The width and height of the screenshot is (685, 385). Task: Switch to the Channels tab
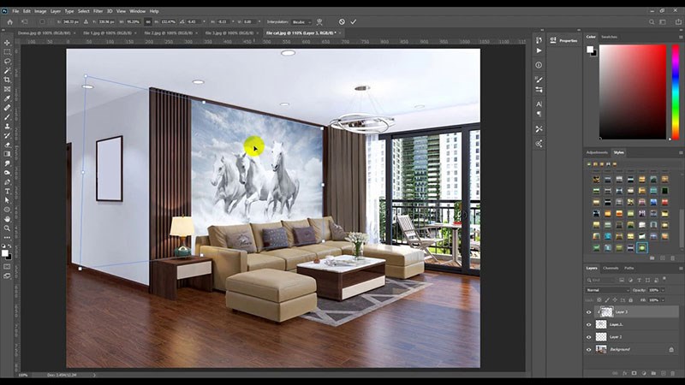click(x=611, y=268)
